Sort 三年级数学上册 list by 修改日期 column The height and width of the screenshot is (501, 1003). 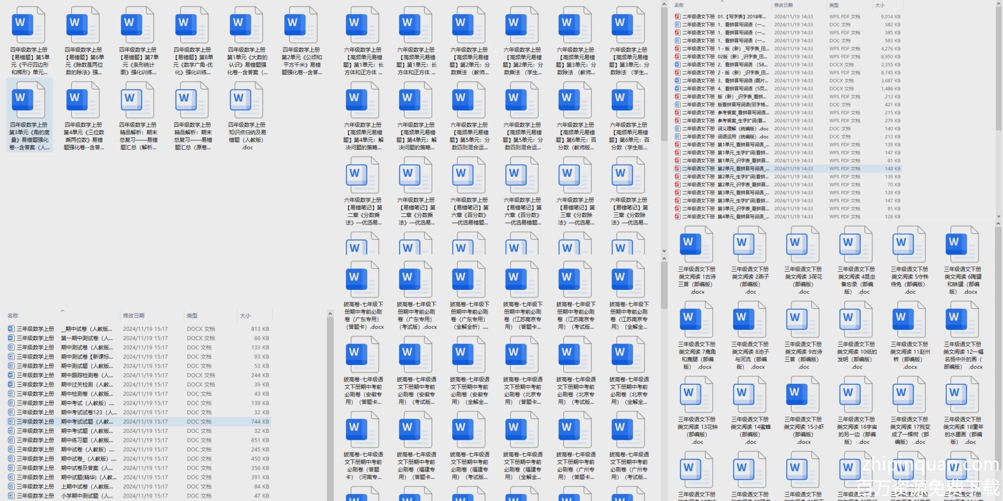[134, 316]
